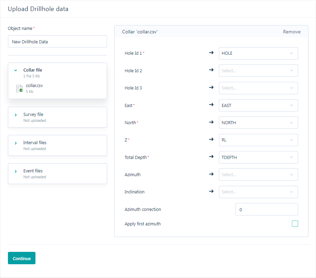Collapse the Collar file section chevron
This screenshot has height=278, width=316.
tap(15, 70)
